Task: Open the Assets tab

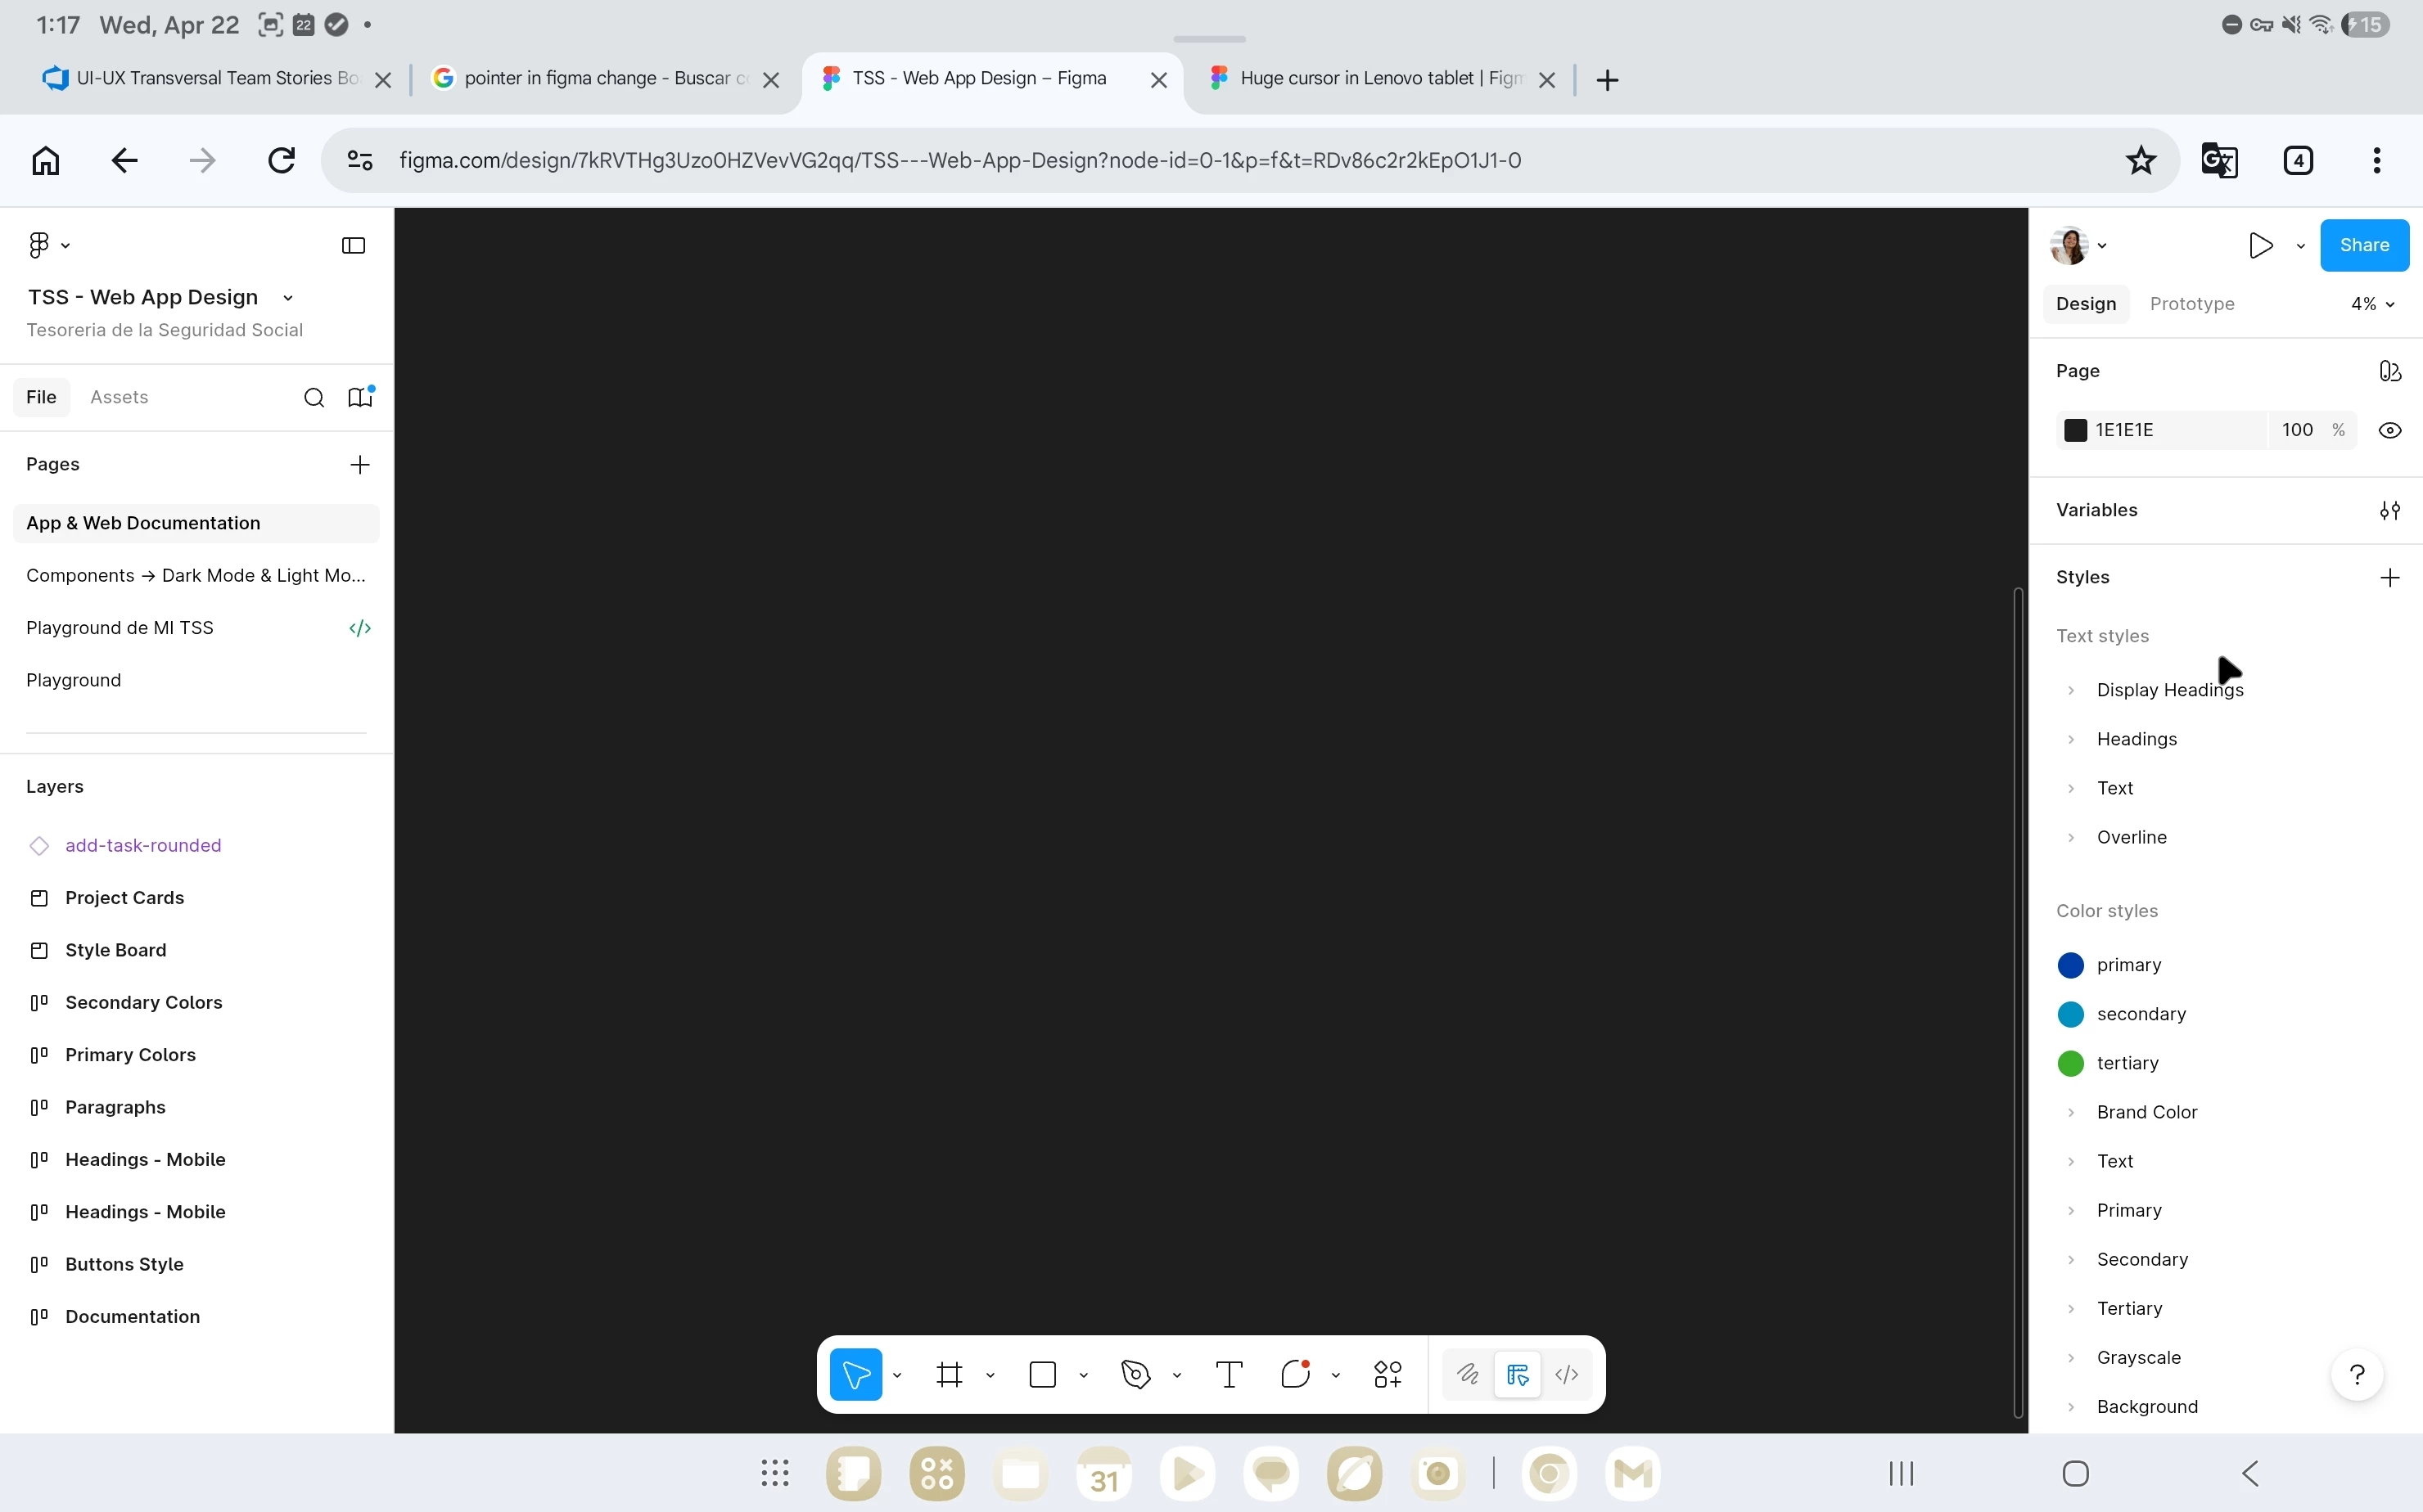Action: (119, 397)
